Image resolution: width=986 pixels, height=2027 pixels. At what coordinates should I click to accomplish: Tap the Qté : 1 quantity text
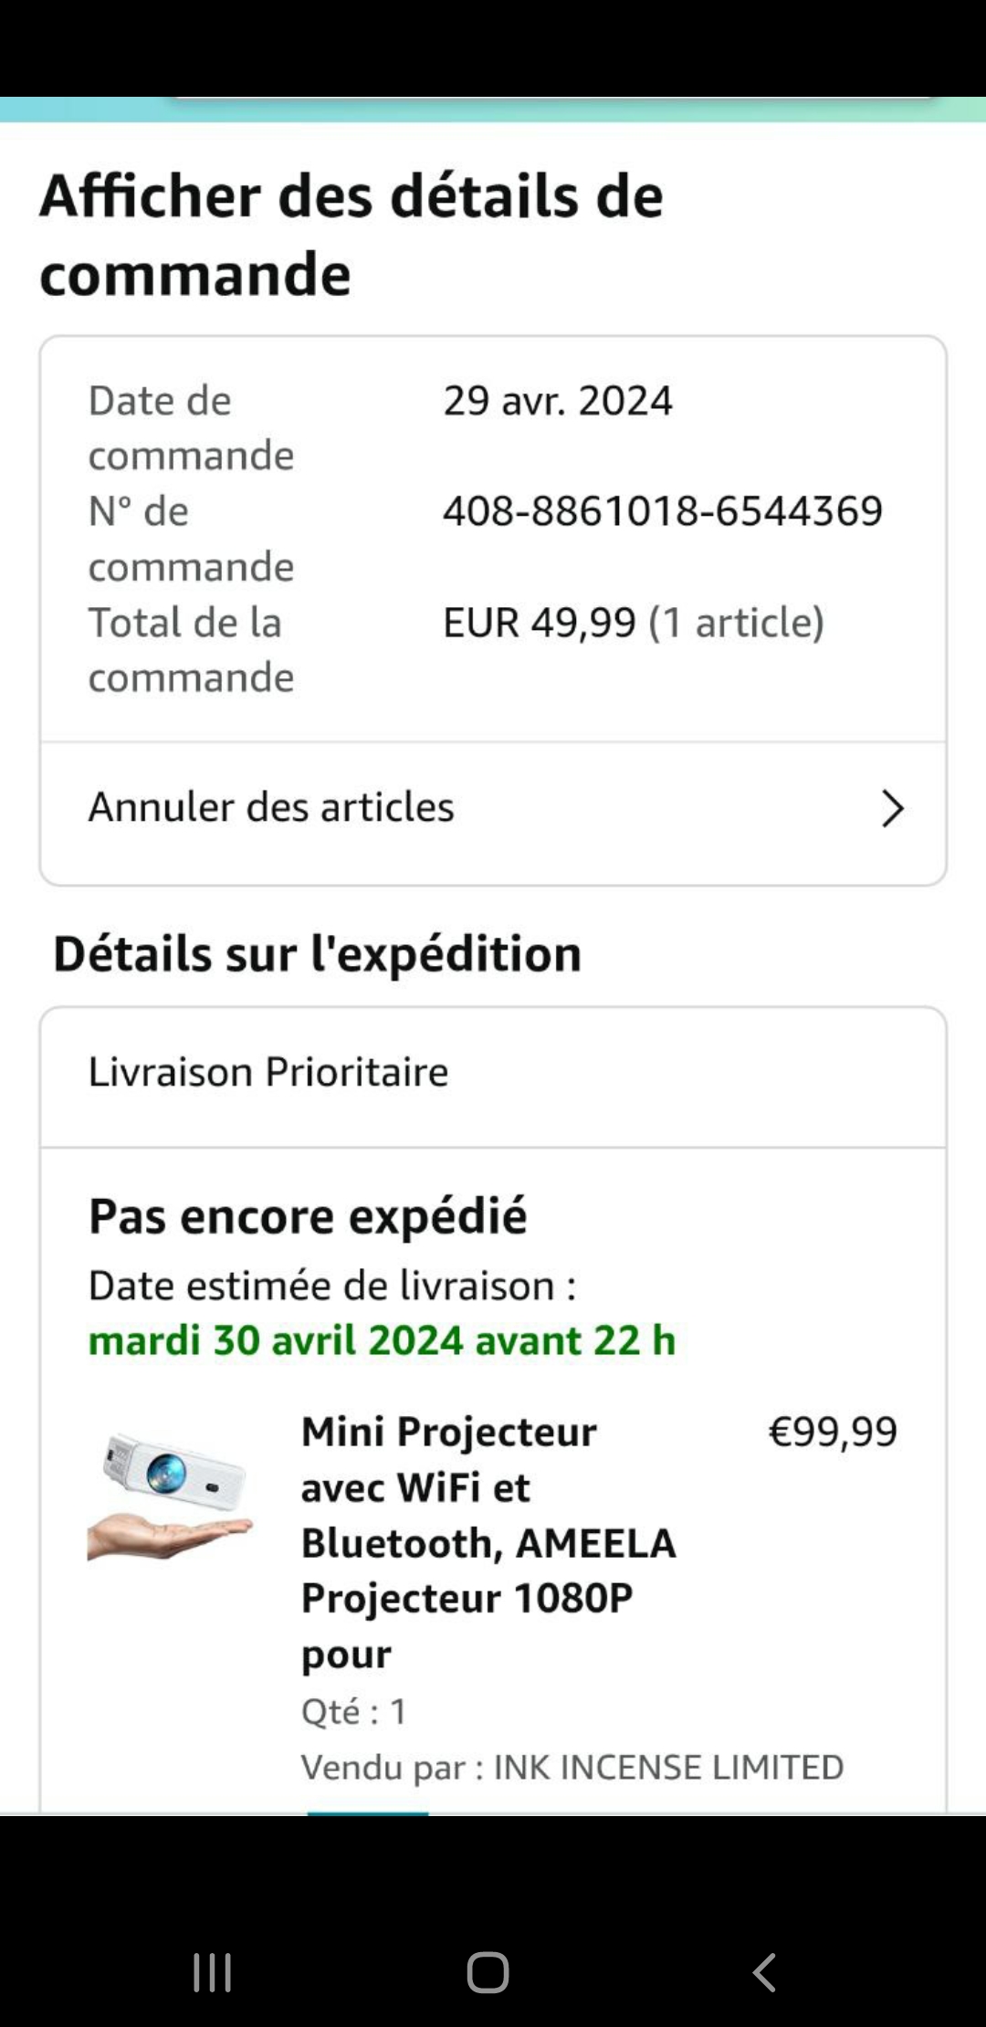(x=354, y=1711)
